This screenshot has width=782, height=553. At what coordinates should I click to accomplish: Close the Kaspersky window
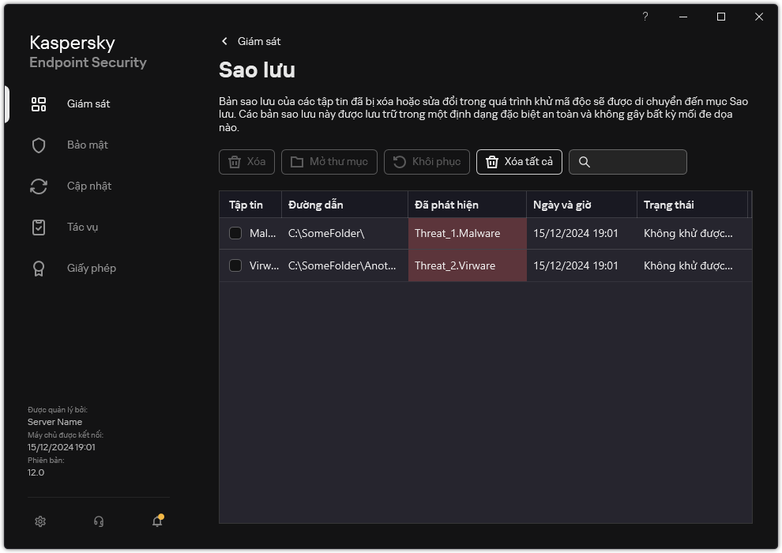point(759,17)
